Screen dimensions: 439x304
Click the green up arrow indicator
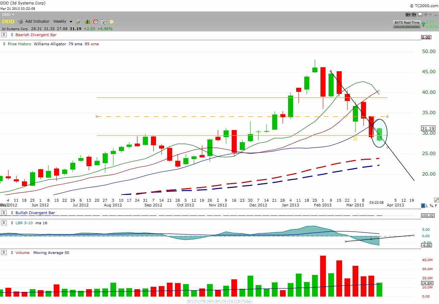click(423, 24)
